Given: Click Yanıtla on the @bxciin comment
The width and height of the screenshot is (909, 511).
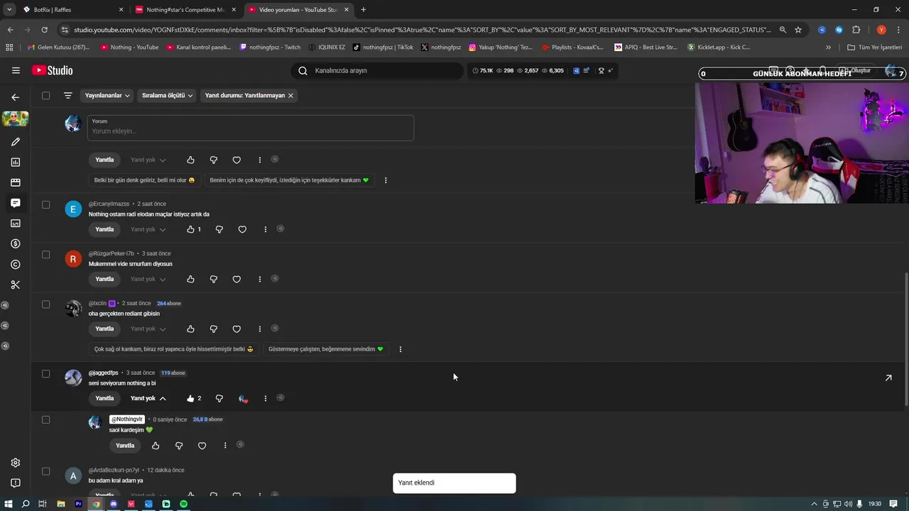Looking at the screenshot, I should click(104, 329).
